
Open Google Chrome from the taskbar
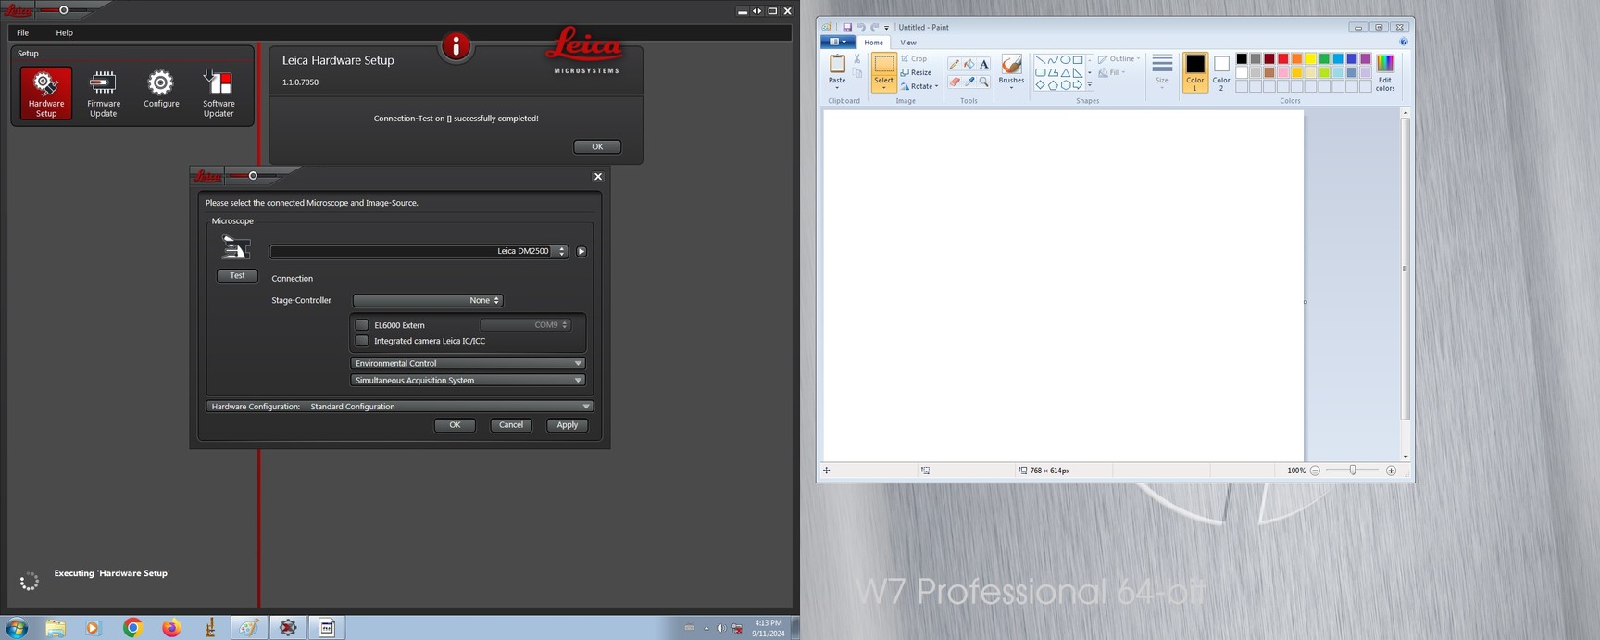[132, 628]
